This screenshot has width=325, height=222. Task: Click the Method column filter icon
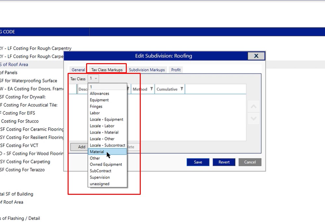point(151,89)
